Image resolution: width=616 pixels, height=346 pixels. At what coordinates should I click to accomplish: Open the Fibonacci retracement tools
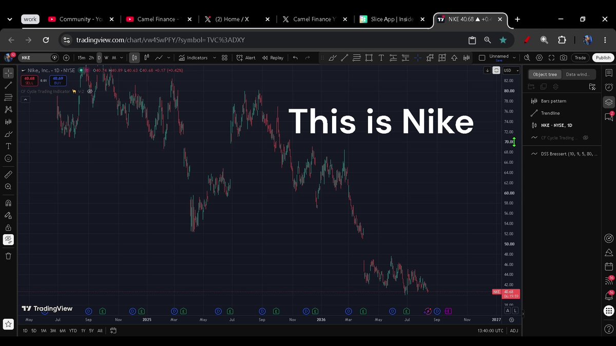click(x=8, y=97)
